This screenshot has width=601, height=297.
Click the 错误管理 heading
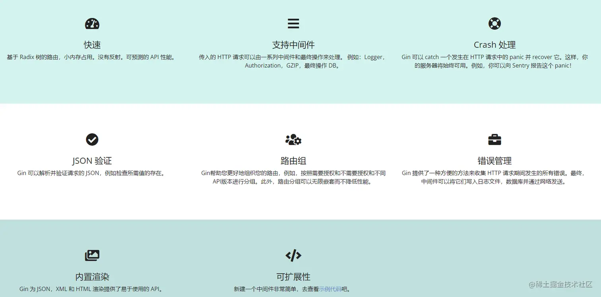pos(494,161)
